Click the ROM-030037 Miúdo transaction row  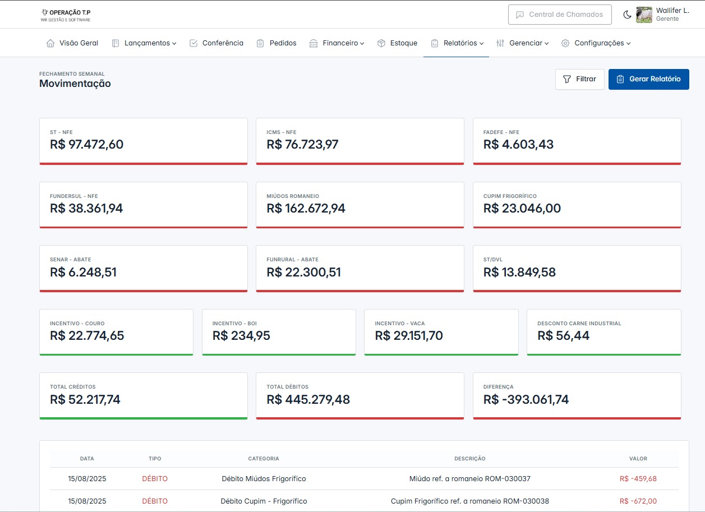coord(363,479)
